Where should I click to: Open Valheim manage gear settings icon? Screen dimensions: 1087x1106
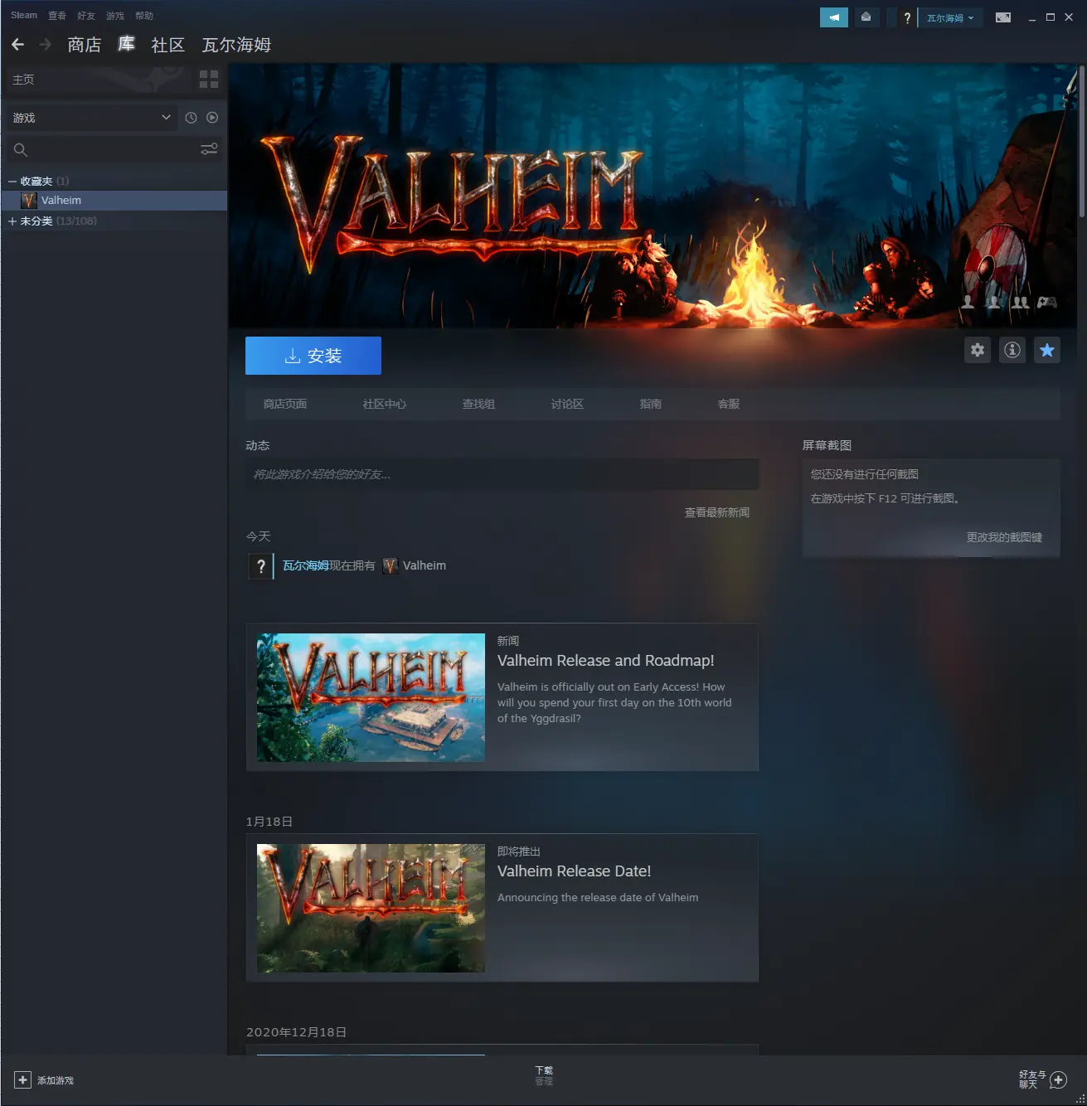(x=978, y=350)
